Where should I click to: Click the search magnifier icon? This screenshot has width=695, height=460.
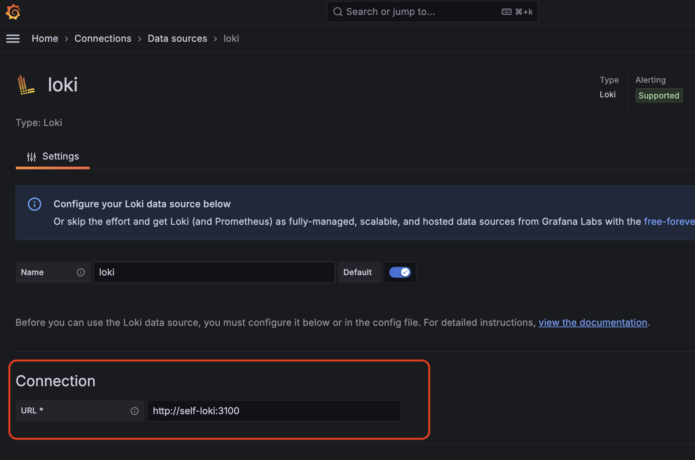click(x=338, y=12)
